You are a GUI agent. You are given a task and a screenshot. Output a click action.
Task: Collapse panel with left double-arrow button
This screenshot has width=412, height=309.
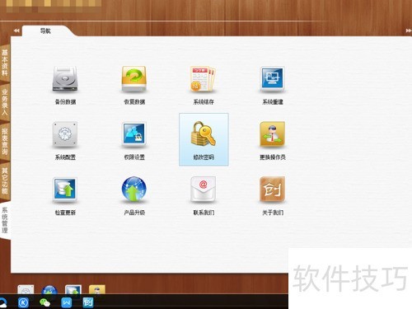[16, 30]
